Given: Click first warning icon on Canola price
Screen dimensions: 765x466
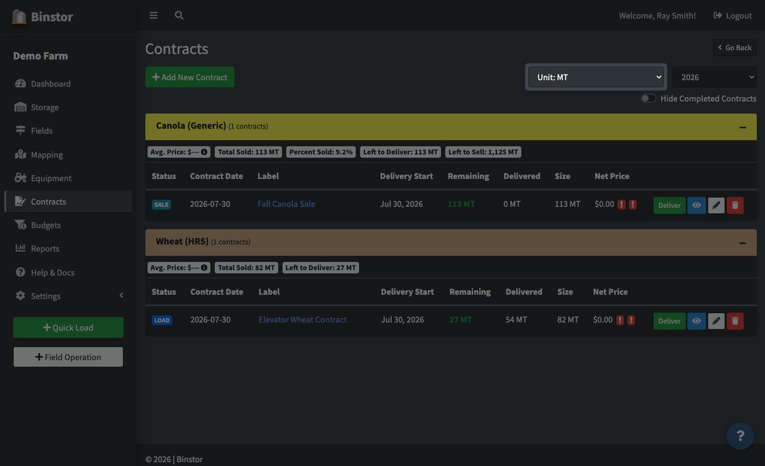Looking at the screenshot, I should [x=621, y=204].
